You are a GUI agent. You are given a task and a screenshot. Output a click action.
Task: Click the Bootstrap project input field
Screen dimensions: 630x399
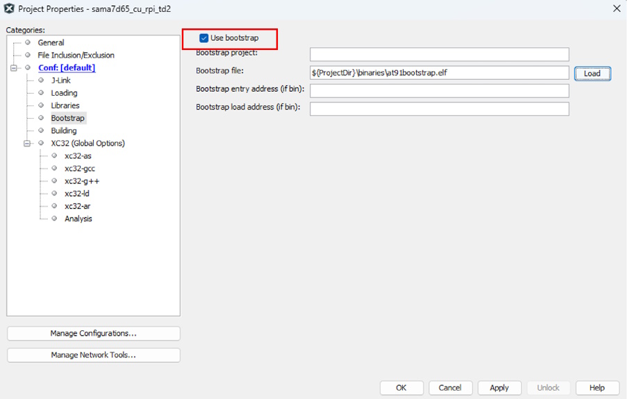pos(439,54)
